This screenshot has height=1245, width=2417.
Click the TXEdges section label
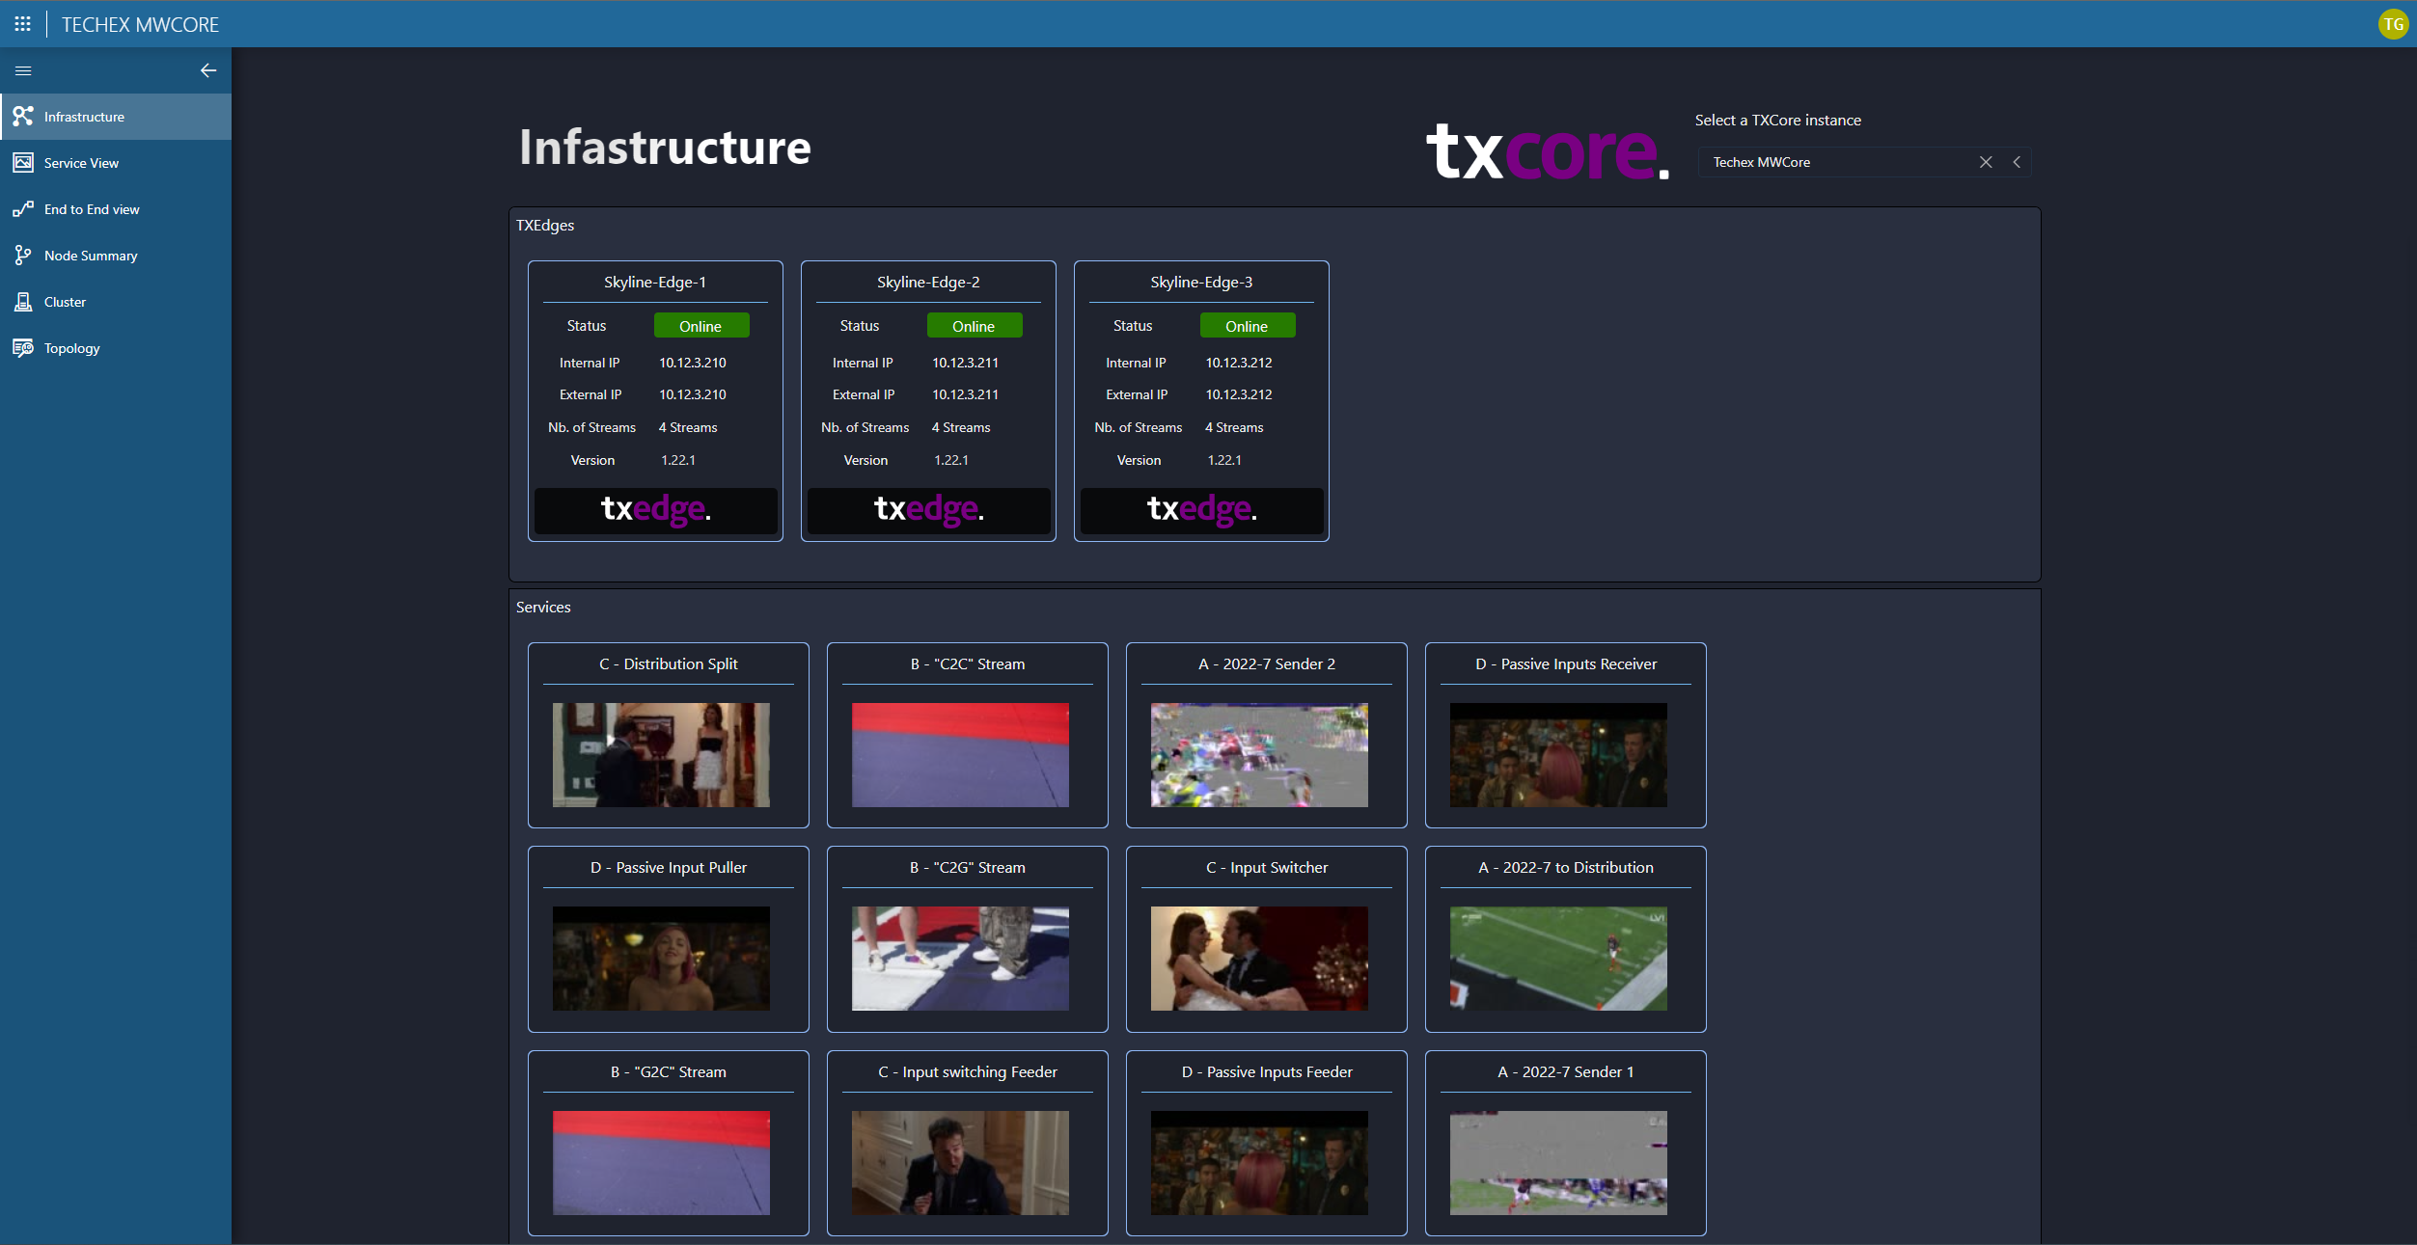pyautogui.click(x=545, y=225)
